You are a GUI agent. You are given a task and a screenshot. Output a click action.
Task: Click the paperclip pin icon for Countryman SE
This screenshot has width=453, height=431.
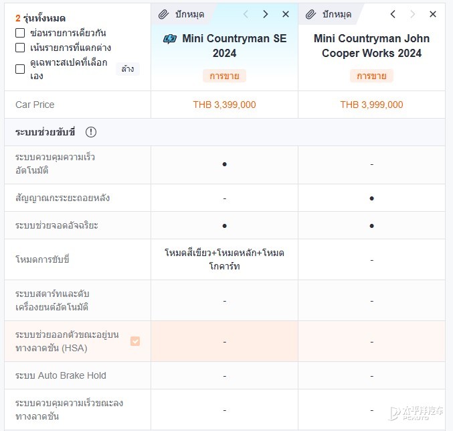(x=163, y=14)
